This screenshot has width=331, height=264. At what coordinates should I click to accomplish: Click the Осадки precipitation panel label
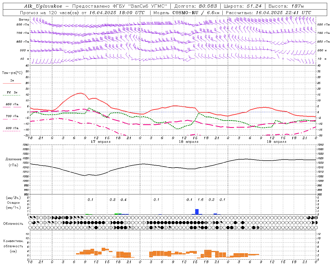13,203
